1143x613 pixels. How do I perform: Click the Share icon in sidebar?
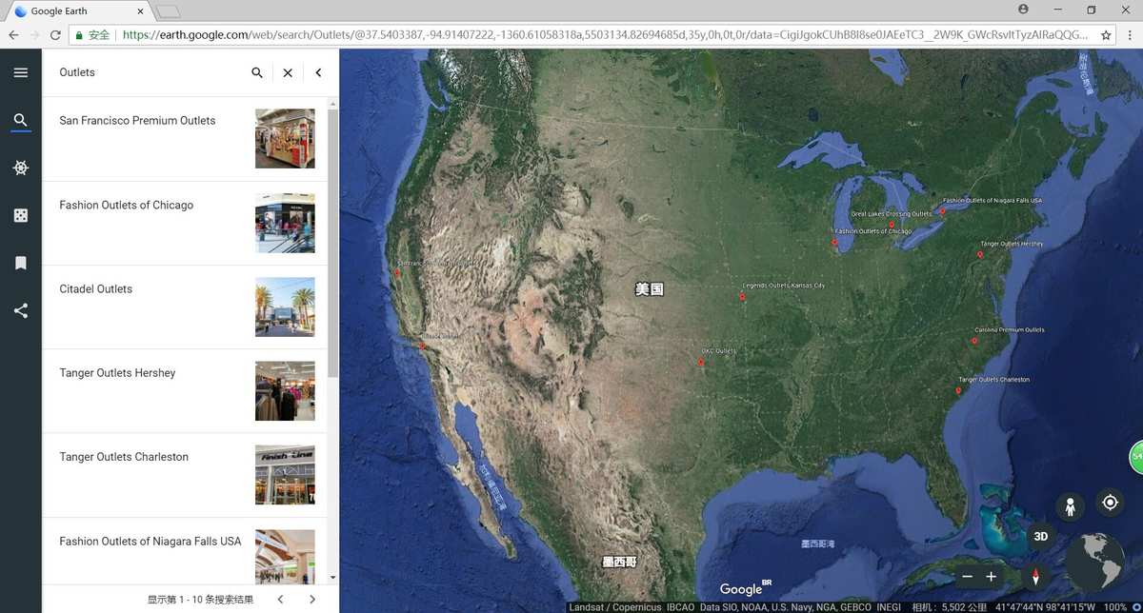point(20,310)
